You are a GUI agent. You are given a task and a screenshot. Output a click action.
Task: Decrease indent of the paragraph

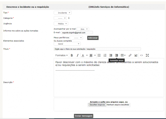tap(111, 55)
